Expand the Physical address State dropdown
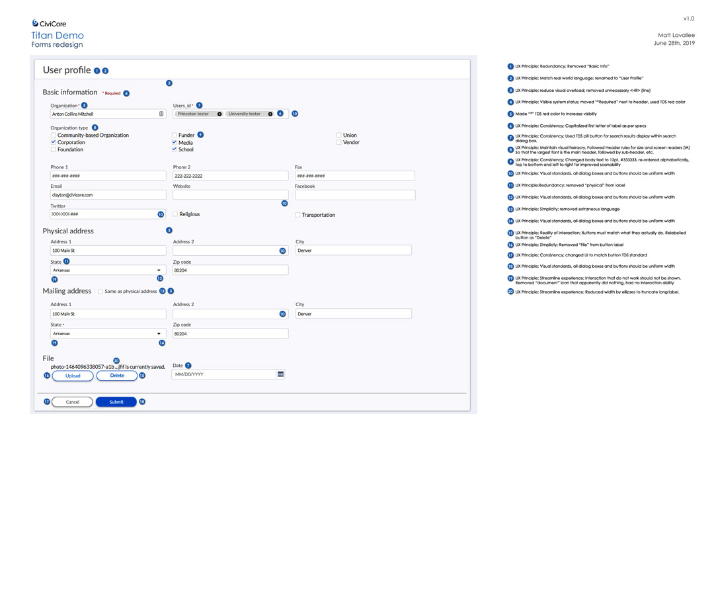Viewport: 714px width, 595px height. [x=159, y=270]
